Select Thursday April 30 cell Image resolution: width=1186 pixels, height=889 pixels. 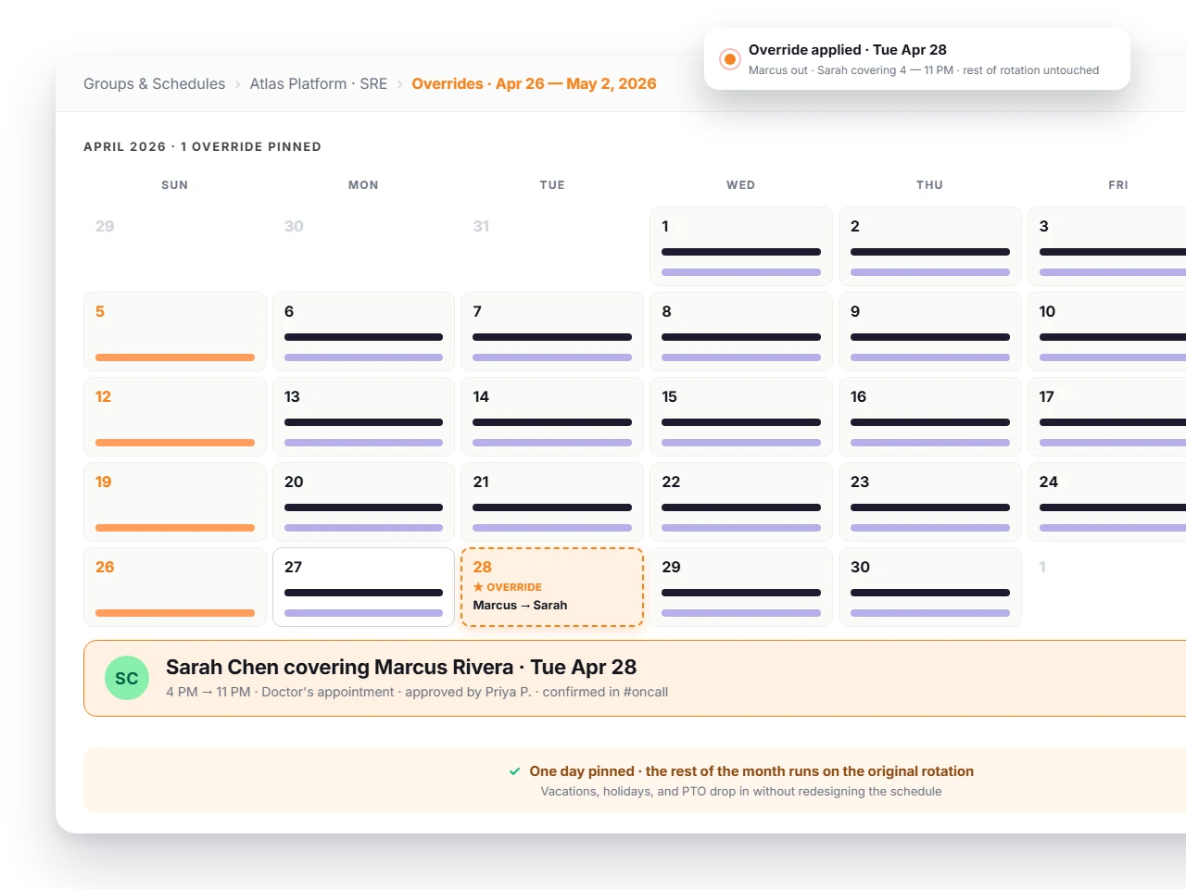930,587
